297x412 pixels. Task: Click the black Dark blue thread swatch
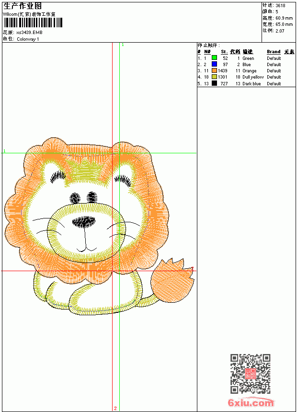point(214,83)
